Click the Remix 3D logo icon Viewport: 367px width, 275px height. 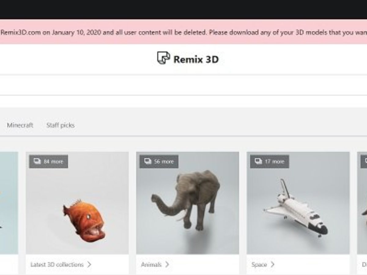164,58
